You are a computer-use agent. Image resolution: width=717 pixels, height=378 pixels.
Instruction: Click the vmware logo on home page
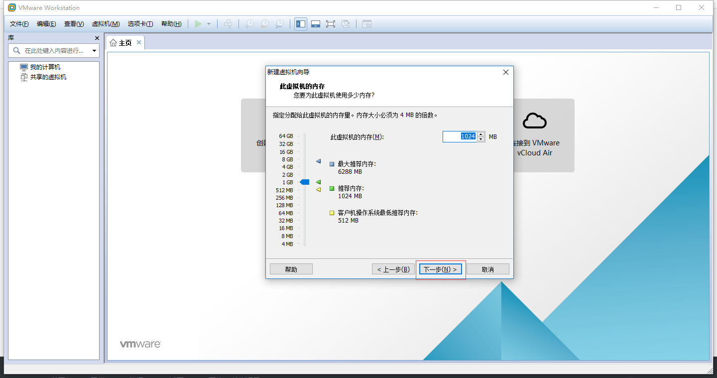pyautogui.click(x=140, y=344)
